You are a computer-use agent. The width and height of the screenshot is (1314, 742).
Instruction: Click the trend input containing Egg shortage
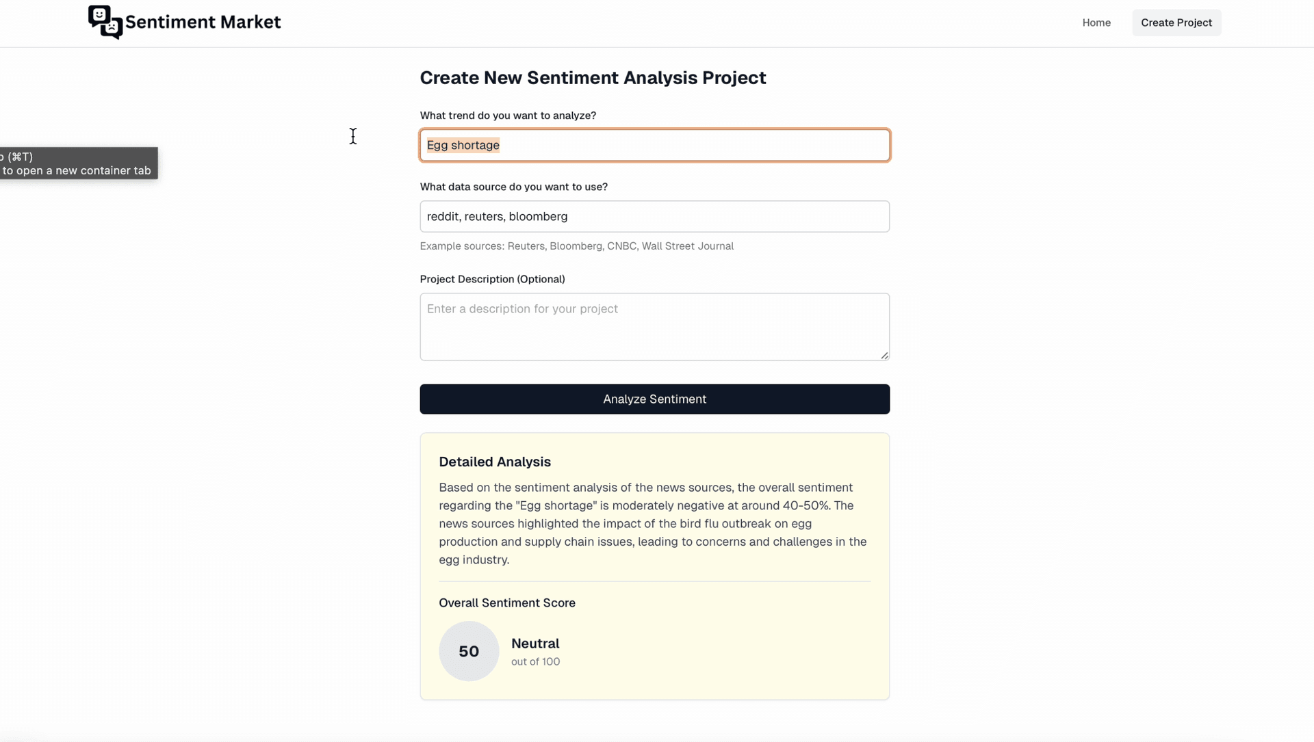tap(654, 145)
